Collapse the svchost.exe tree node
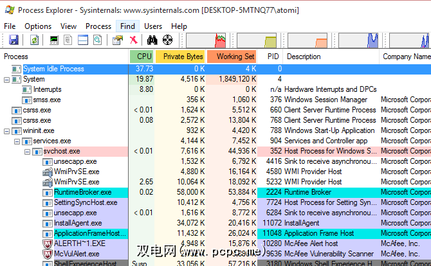The width and height of the screenshot is (431, 266). (x=28, y=151)
